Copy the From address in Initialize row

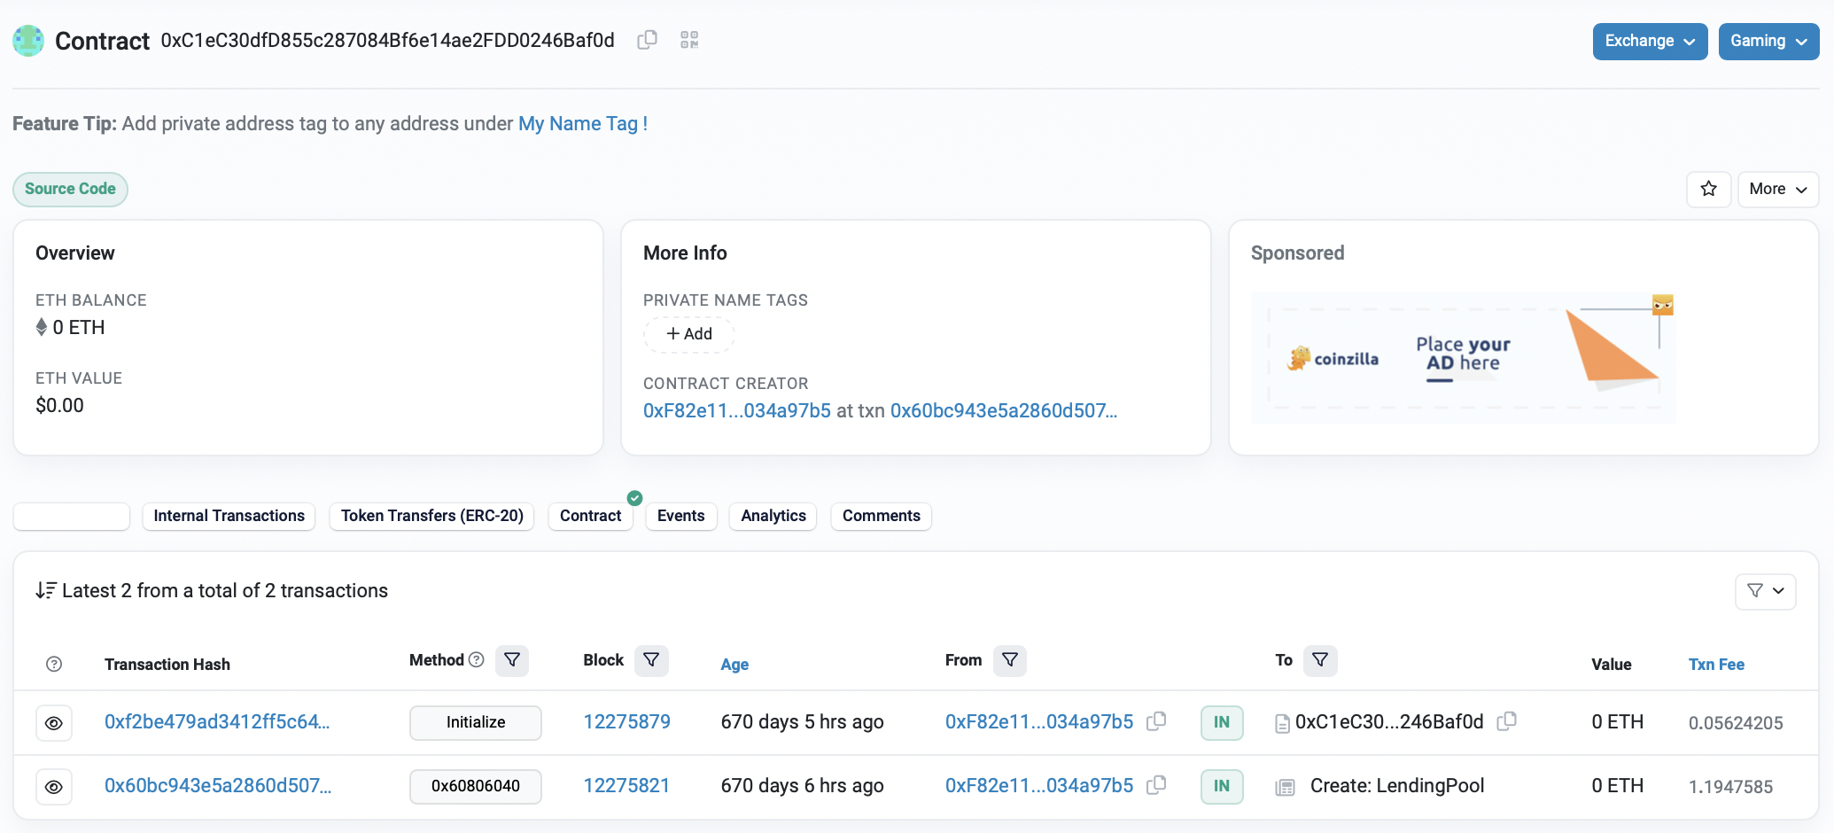(x=1156, y=721)
